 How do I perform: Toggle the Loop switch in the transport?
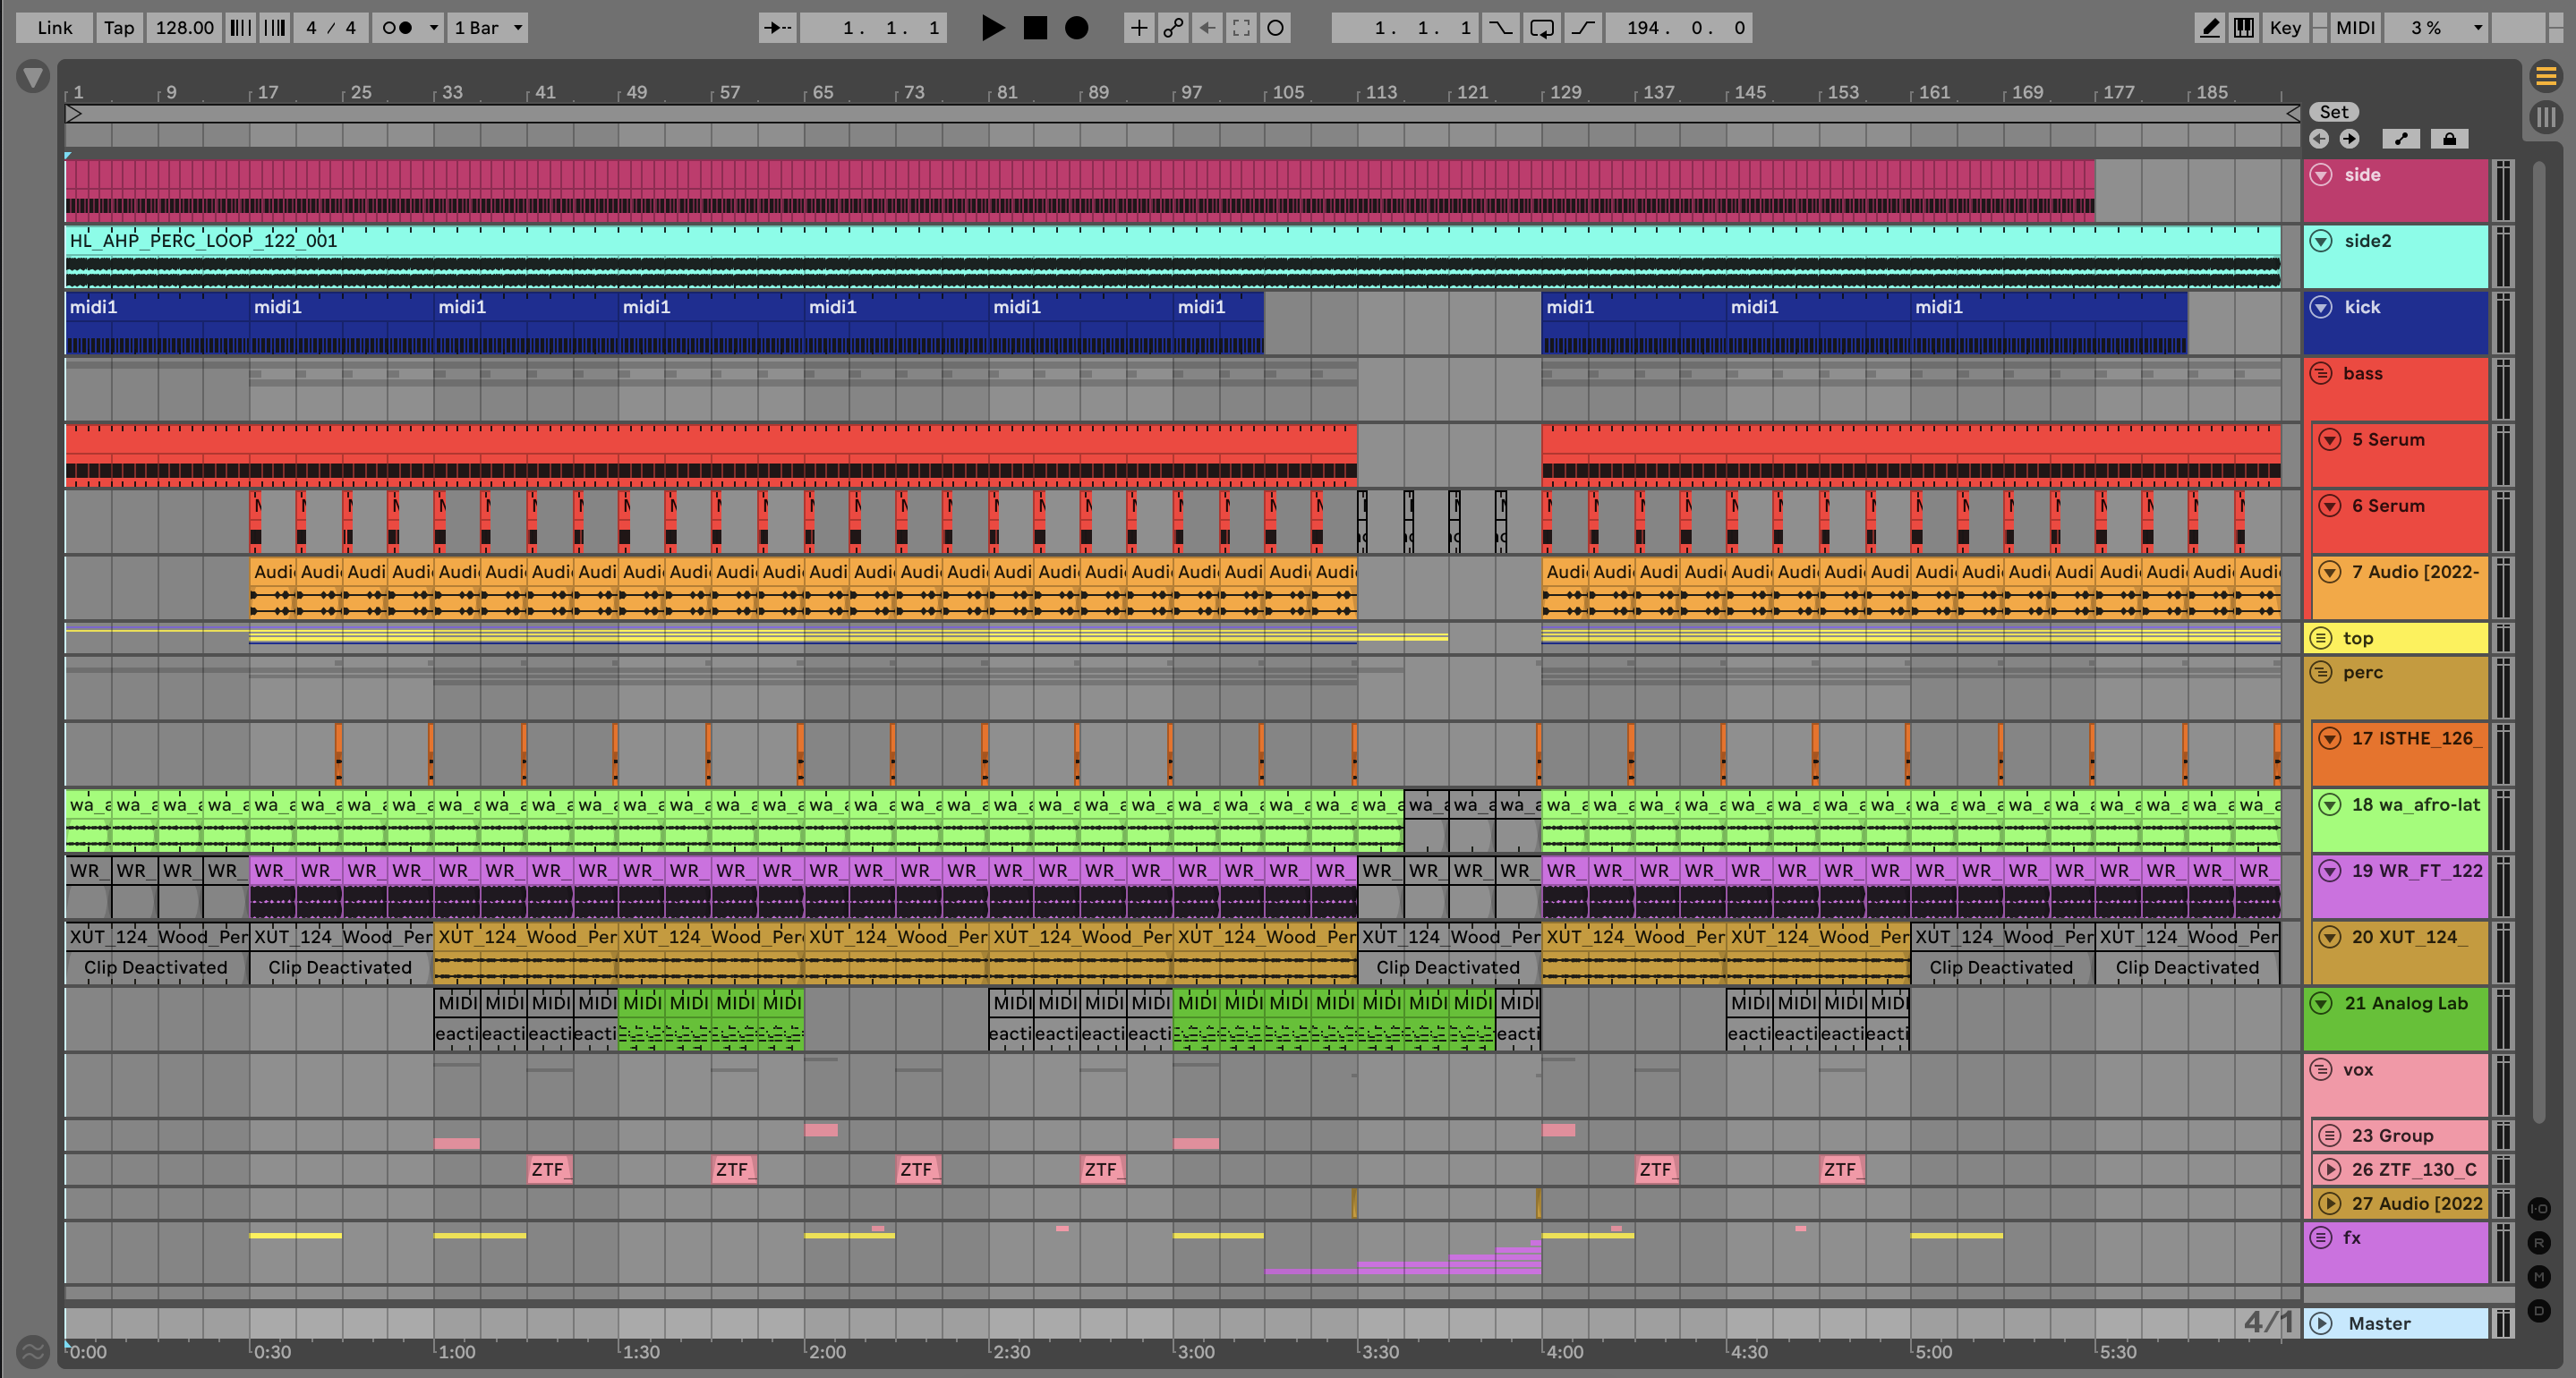[1541, 28]
